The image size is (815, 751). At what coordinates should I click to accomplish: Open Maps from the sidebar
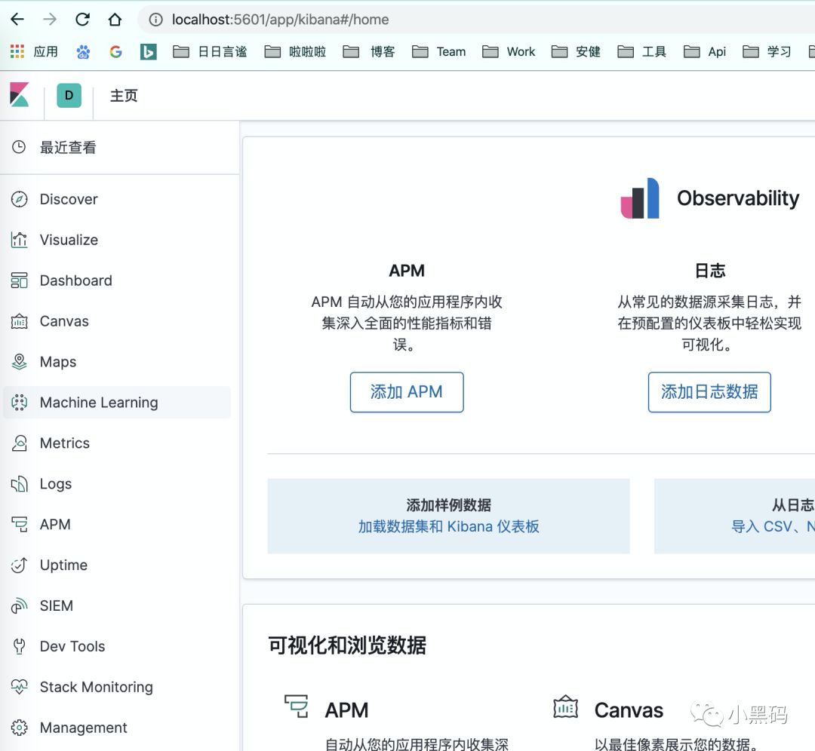tap(57, 362)
